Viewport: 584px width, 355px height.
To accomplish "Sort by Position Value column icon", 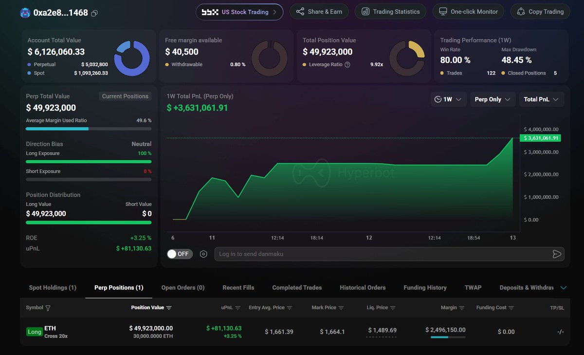I will coord(169,308).
